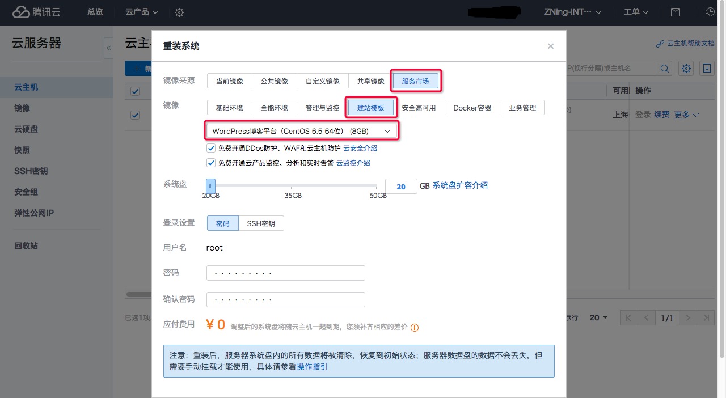Screen dimensions: 726x398
Task: Click the download list icon
Action: (707, 69)
